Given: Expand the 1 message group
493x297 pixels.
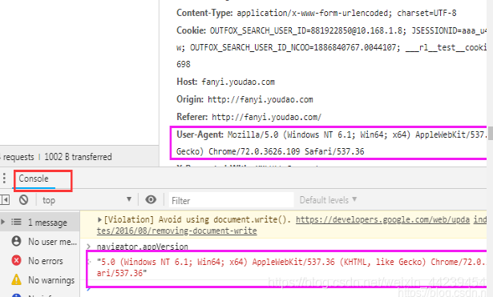Looking at the screenshot, I should pyautogui.click(x=3, y=222).
